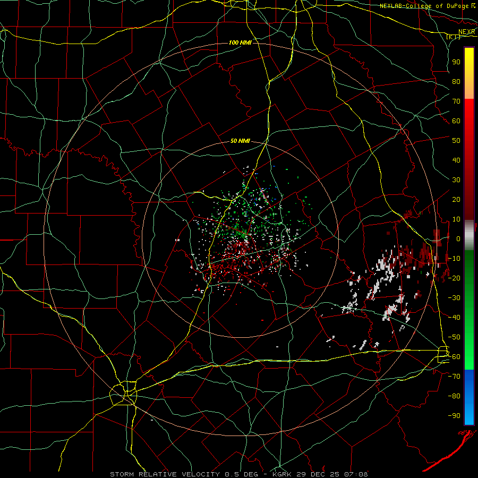
Task: Click the -30 scale value
Action: pyautogui.click(x=454, y=298)
